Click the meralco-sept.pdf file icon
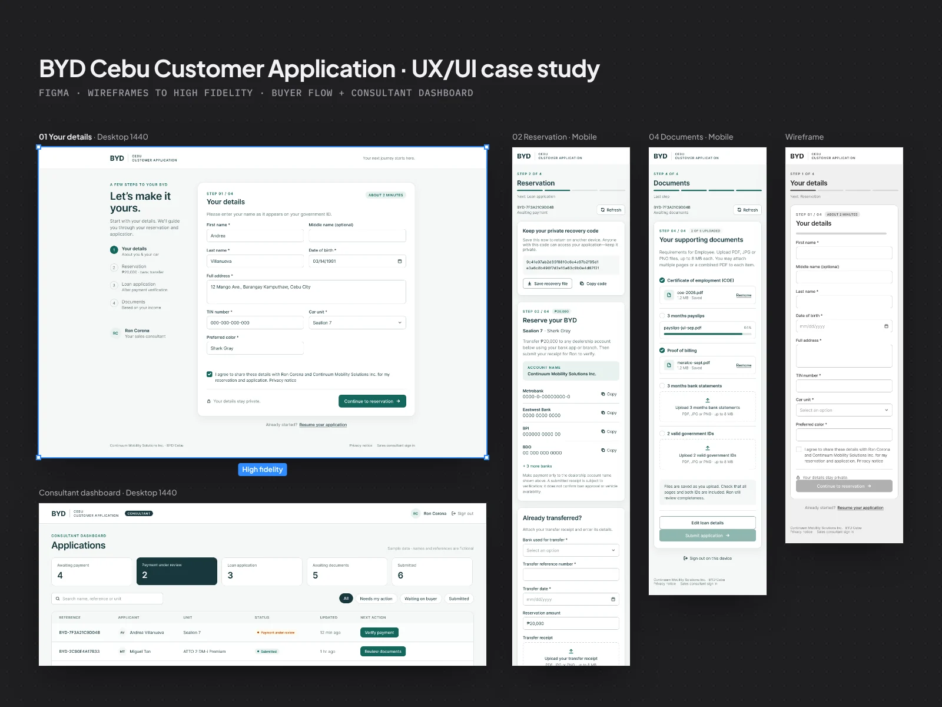942x707 pixels. (669, 365)
